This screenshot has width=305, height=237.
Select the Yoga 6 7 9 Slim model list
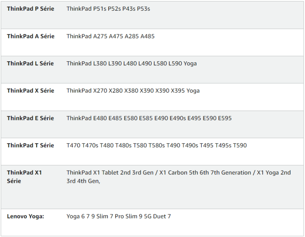click(119, 216)
